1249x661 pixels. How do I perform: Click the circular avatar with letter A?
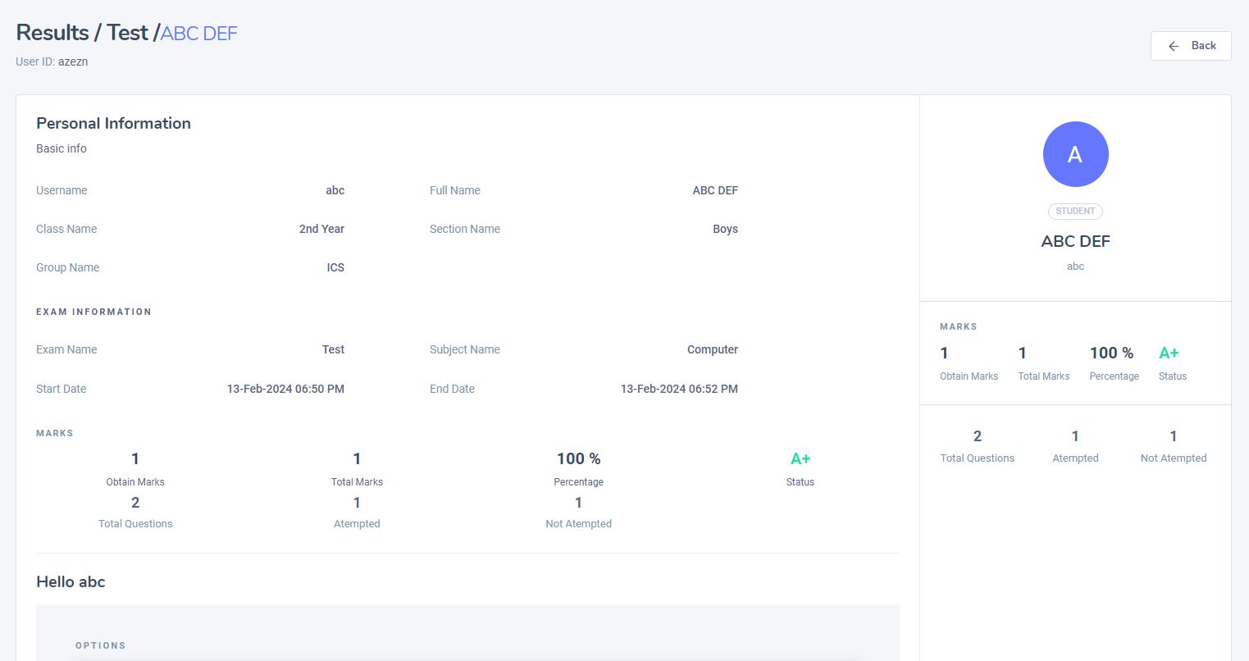(1075, 154)
